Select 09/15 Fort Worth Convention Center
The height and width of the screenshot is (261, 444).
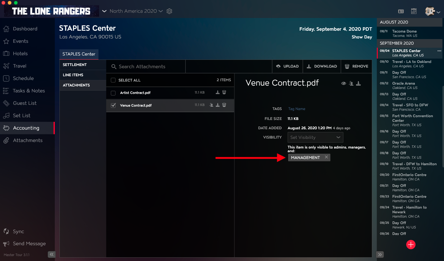(409, 120)
